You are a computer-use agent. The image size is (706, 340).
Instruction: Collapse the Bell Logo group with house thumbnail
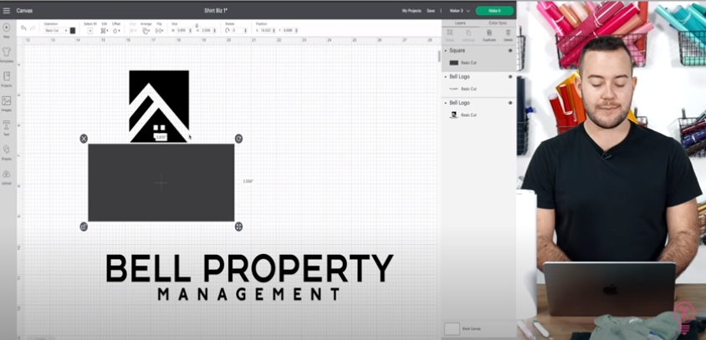[446, 103]
